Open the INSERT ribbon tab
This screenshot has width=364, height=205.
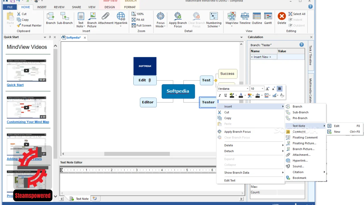click(42, 7)
